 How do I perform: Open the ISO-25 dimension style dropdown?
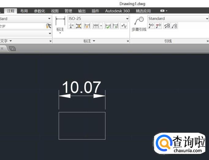[127, 19]
